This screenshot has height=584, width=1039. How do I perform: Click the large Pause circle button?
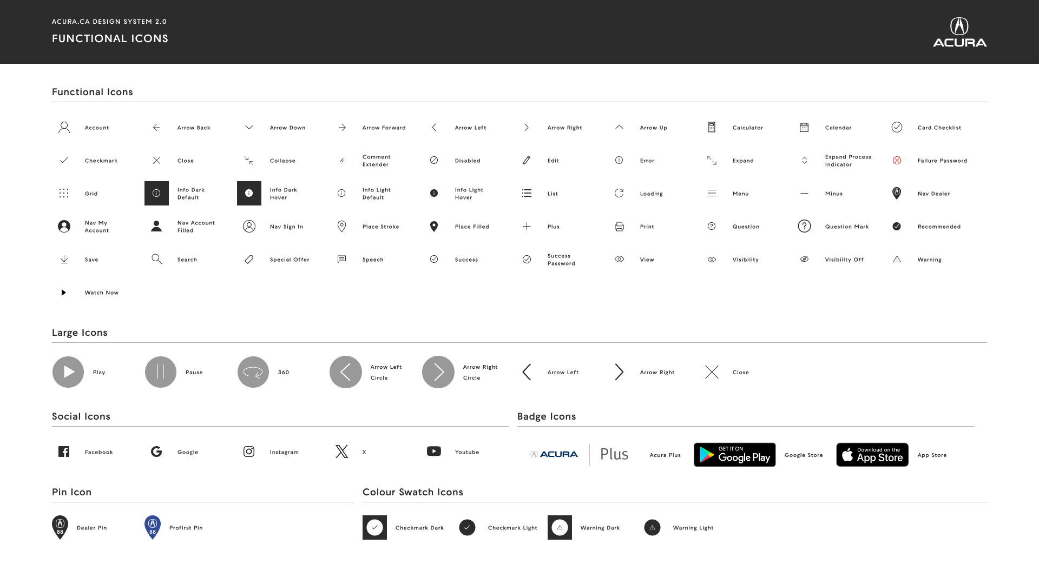click(161, 372)
